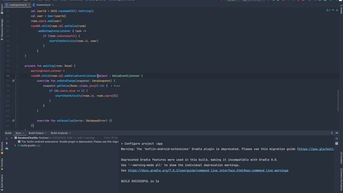Click the restart sync icon in Build panel
The image size is (343, 193).
[7, 138]
